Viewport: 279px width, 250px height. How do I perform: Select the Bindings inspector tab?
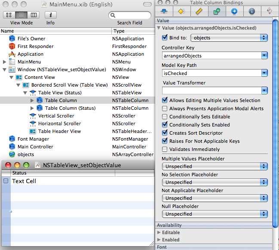coord(217,11)
